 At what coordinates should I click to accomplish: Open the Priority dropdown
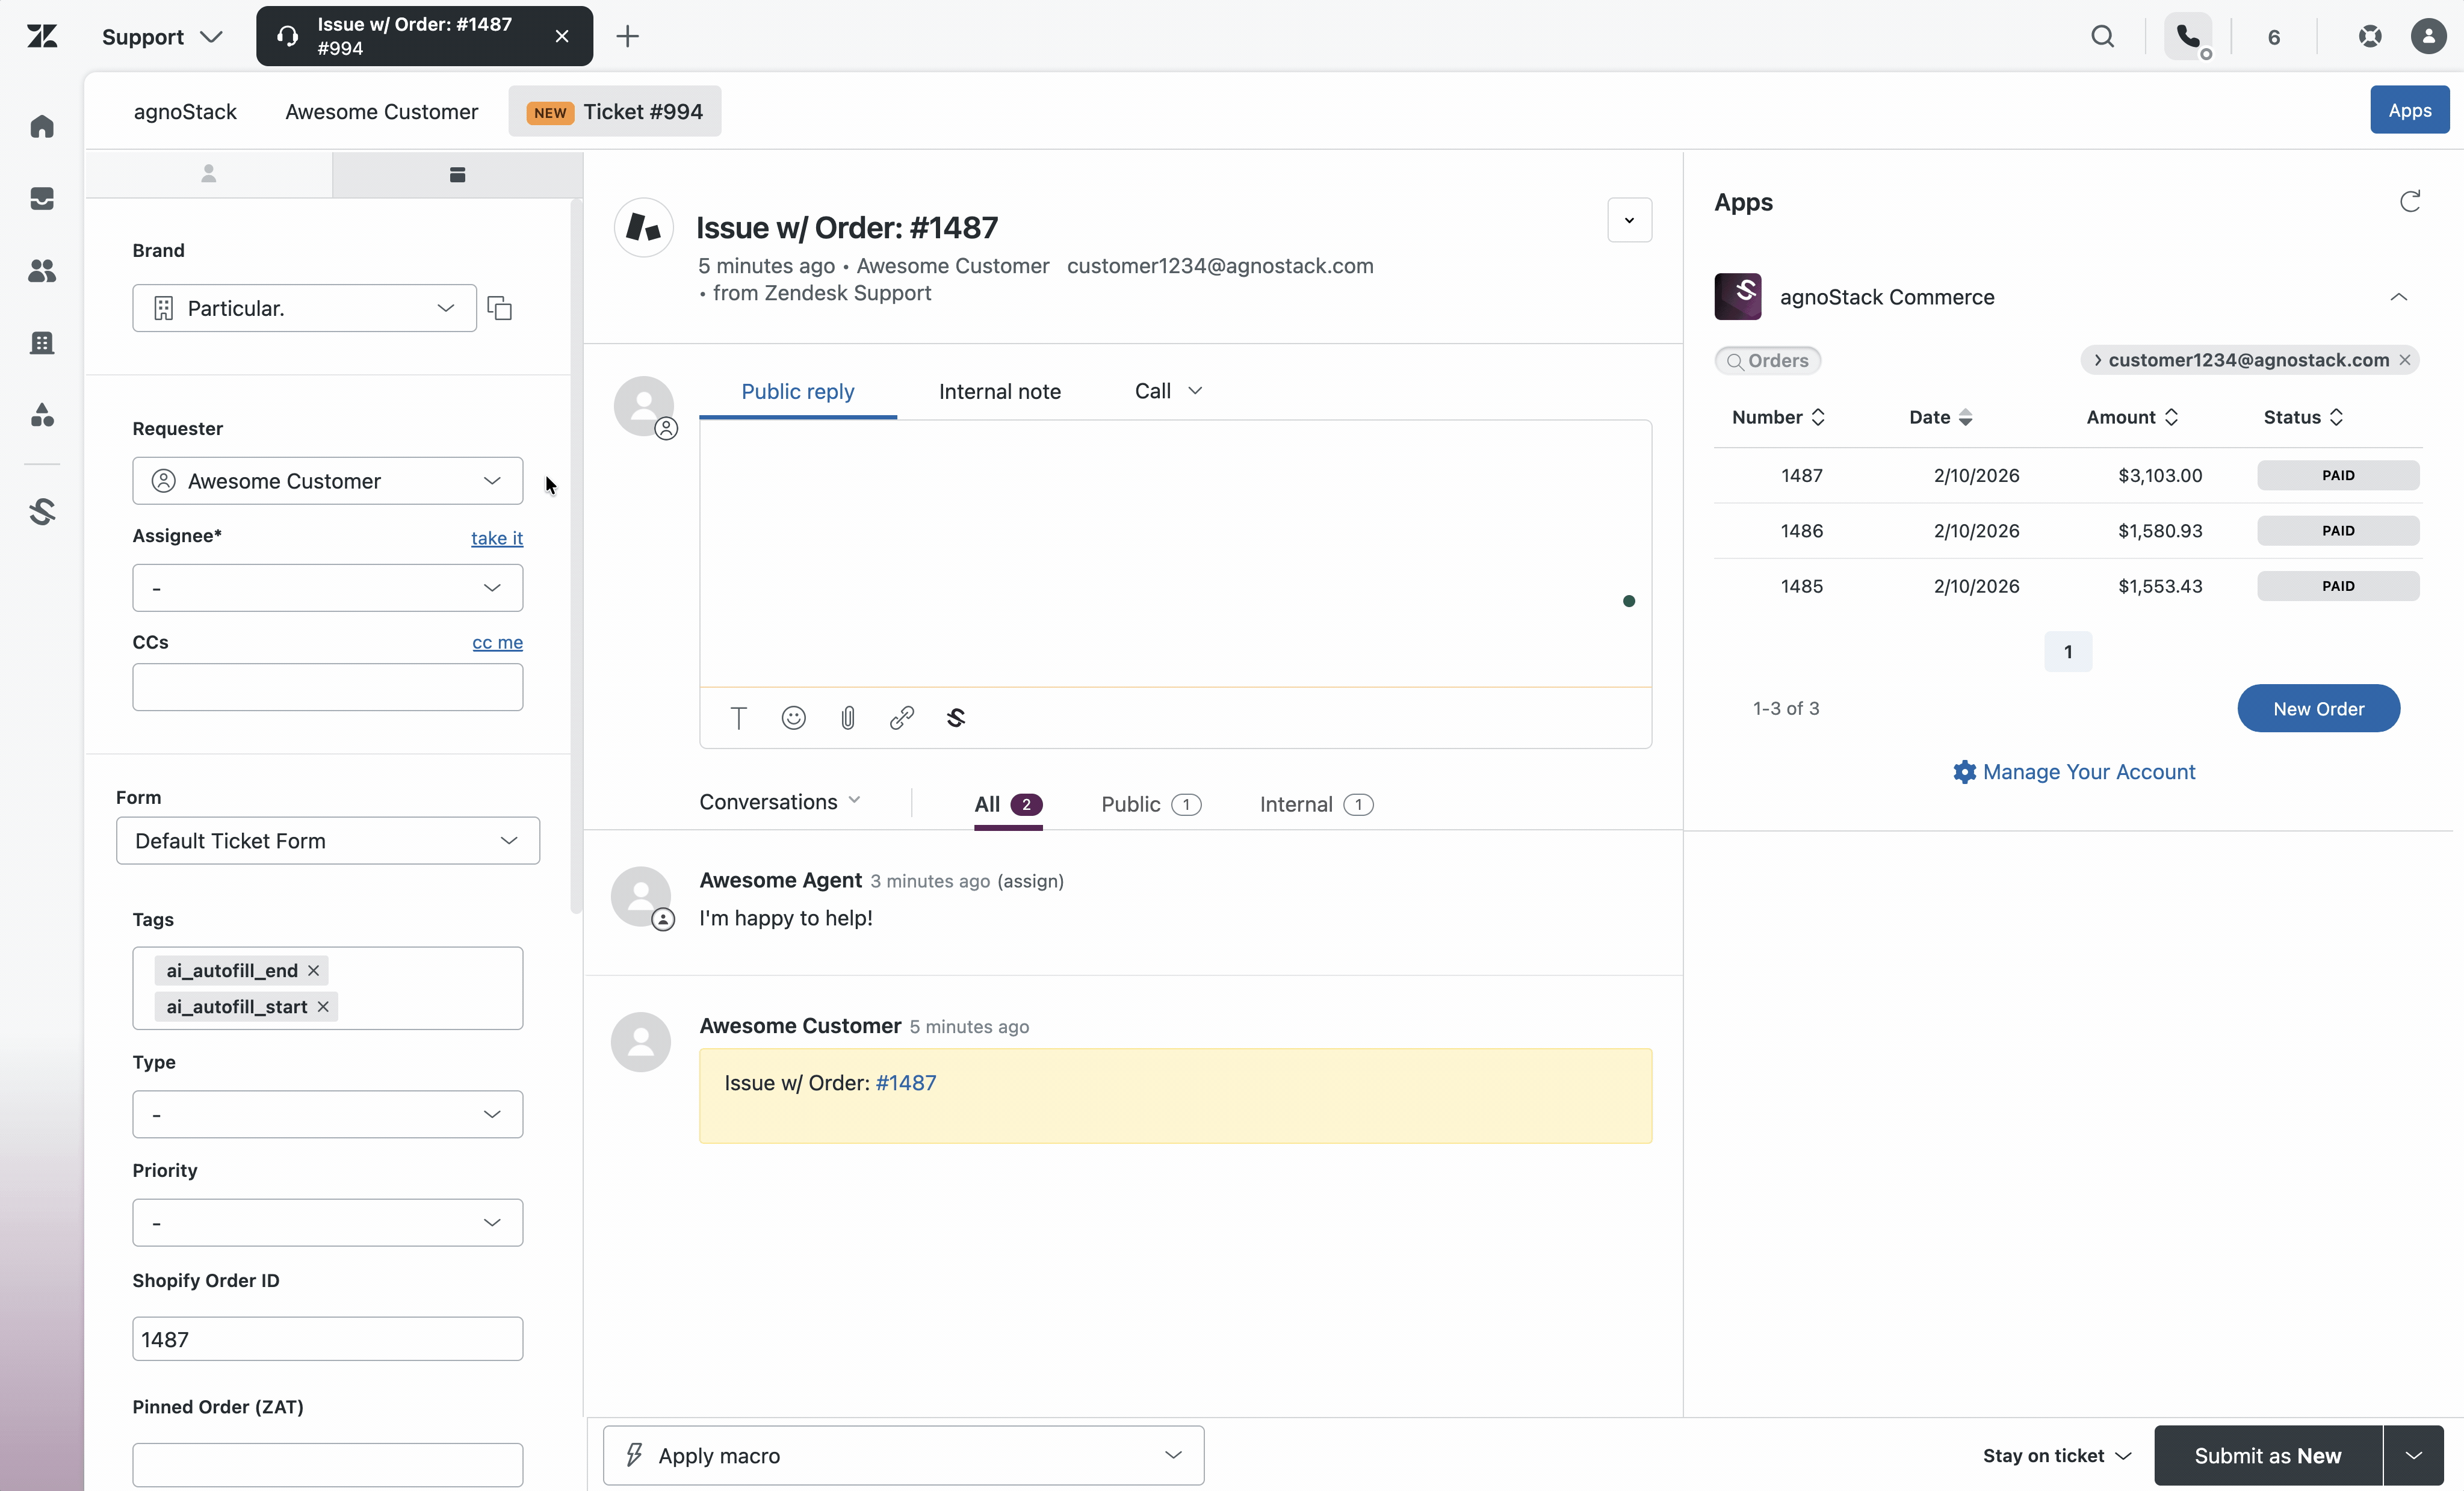coord(327,1222)
